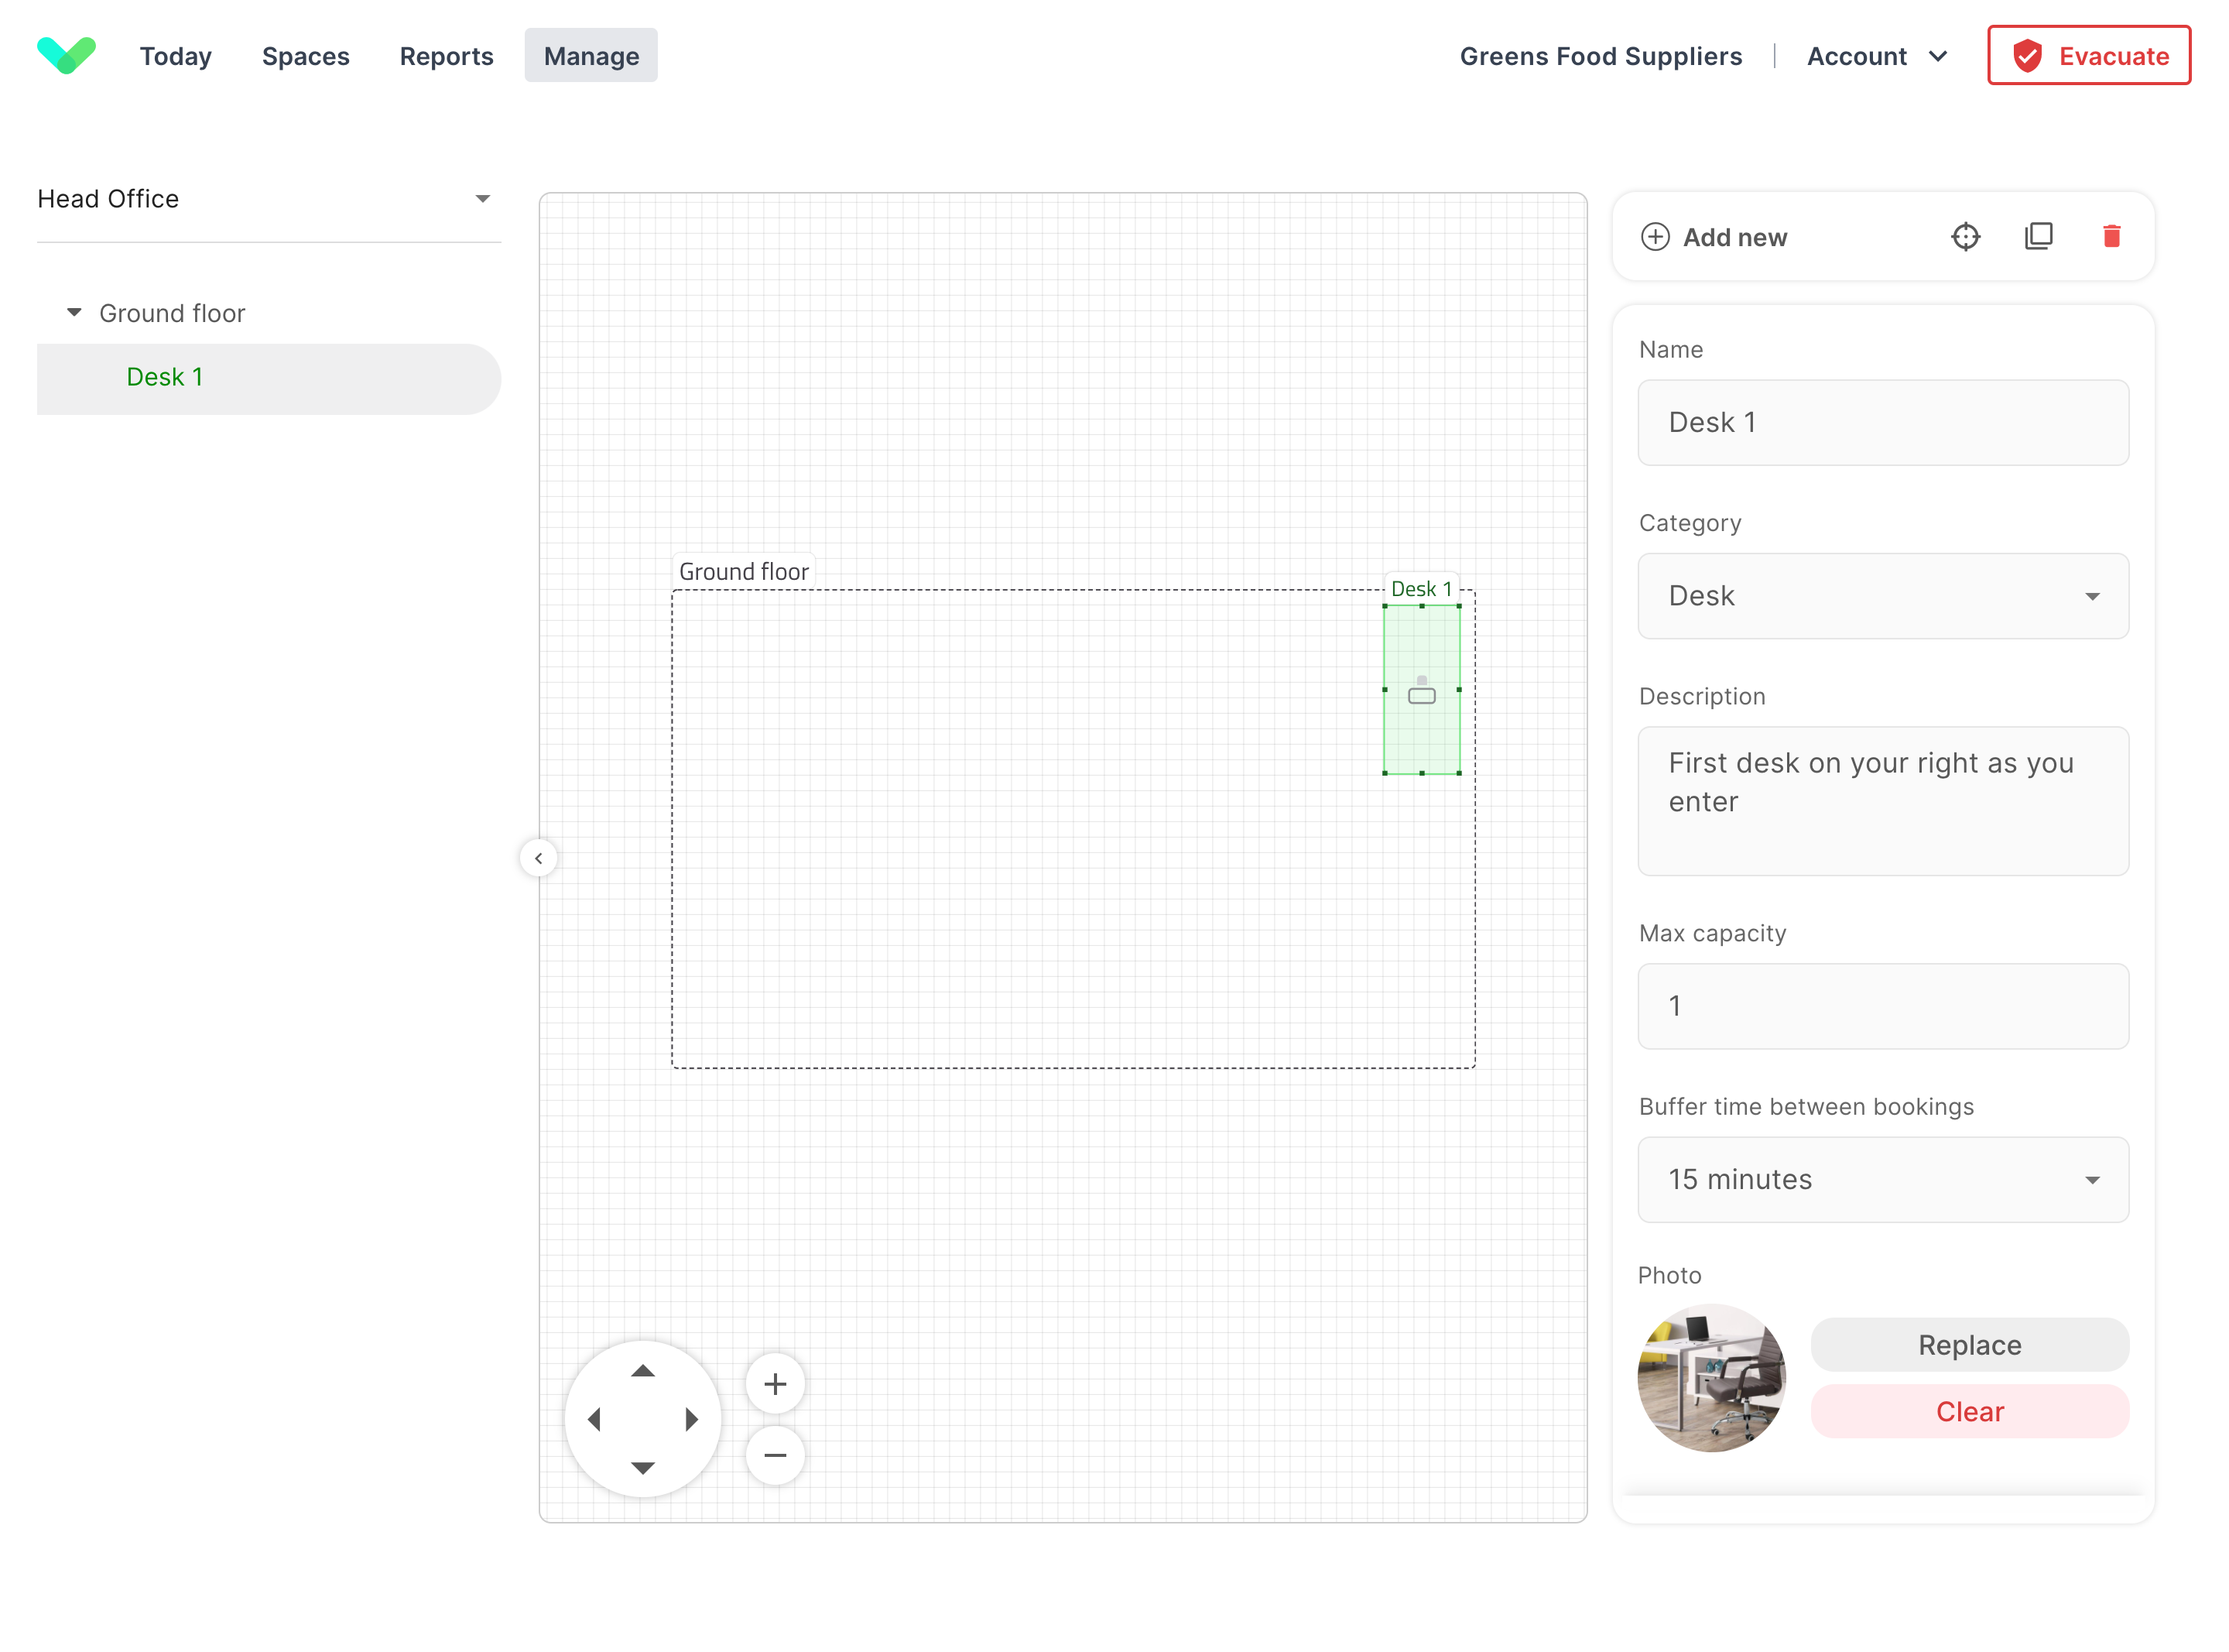The image size is (2229, 1652).
Task: Open the Head Office location selector
Action: pos(267,200)
